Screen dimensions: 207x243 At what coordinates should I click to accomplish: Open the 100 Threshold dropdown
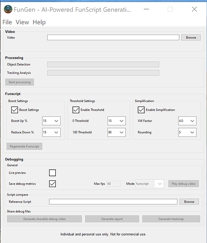[117, 132]
